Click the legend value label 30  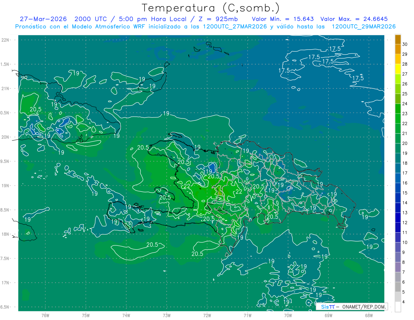(x=405, y=44)
